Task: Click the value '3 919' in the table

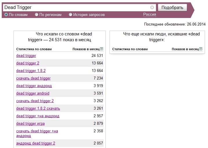Action: coord(98,86)
